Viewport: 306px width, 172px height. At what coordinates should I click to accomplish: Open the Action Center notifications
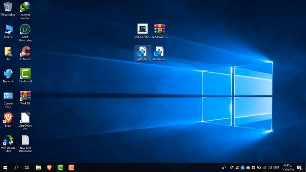pyautogui.click(x=299, y=168)
